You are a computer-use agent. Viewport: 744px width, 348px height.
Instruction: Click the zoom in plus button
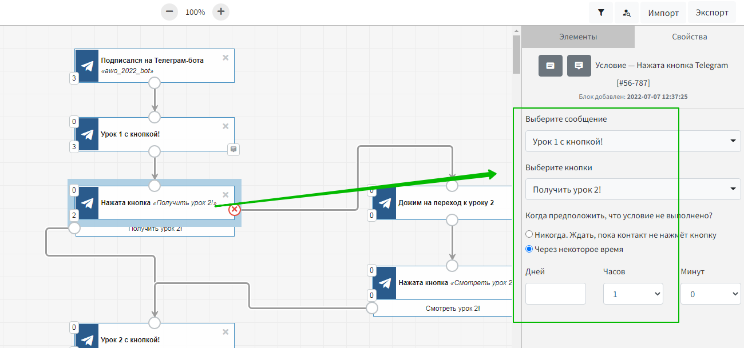(221, 12)
